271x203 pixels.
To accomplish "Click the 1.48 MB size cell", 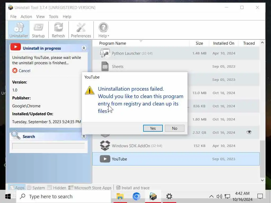I will coord(200,53).
